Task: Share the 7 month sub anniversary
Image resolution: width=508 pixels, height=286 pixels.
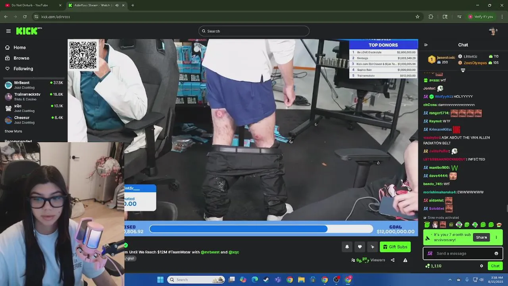Action: click(x=481, y=238)
